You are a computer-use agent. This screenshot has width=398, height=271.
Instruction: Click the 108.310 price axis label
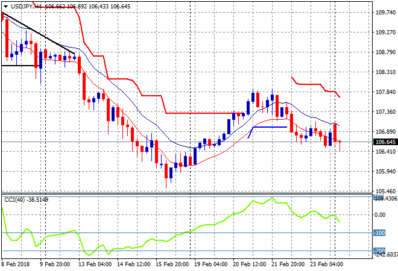385,72
